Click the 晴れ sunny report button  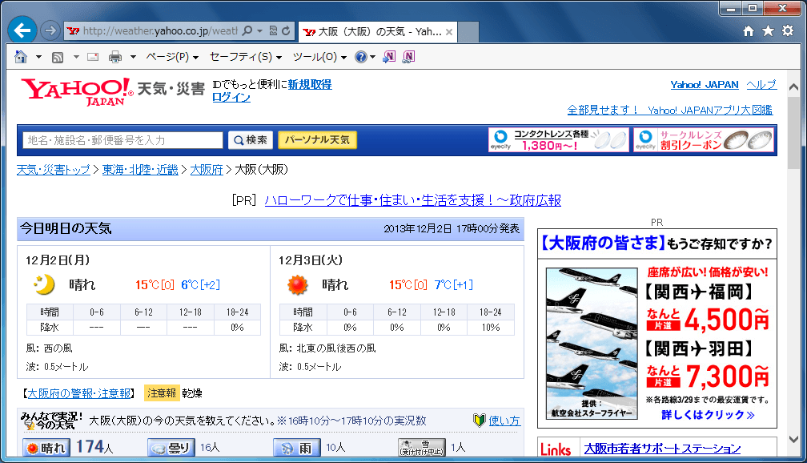coord(46,448)
